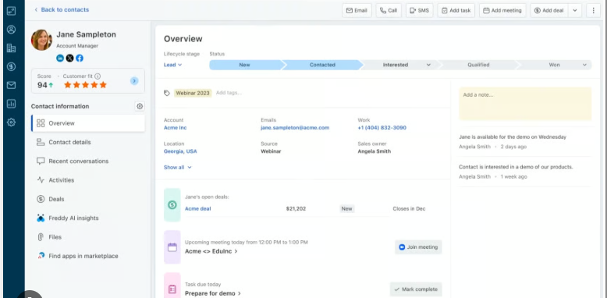
Task: Click the Join meeting button
Action: click(x=418, y=247)
